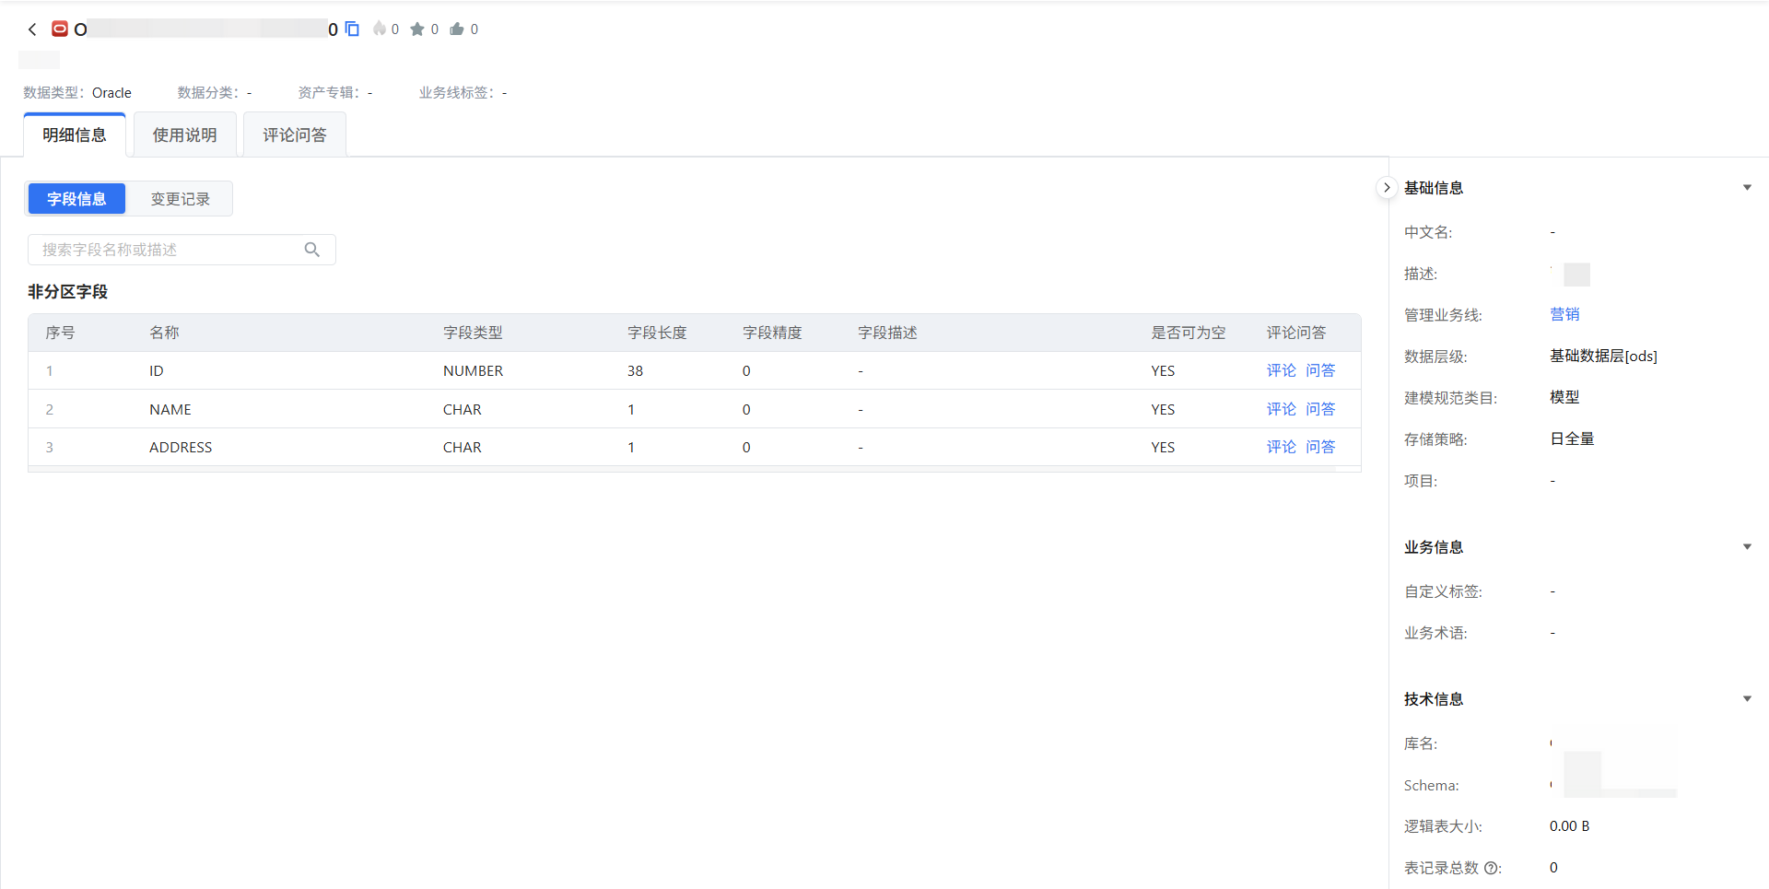Switch to 变更记录 view

point(180,199)
